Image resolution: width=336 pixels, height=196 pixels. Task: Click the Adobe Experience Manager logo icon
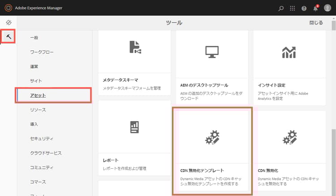pyautogui.click(x=9, y=8)
